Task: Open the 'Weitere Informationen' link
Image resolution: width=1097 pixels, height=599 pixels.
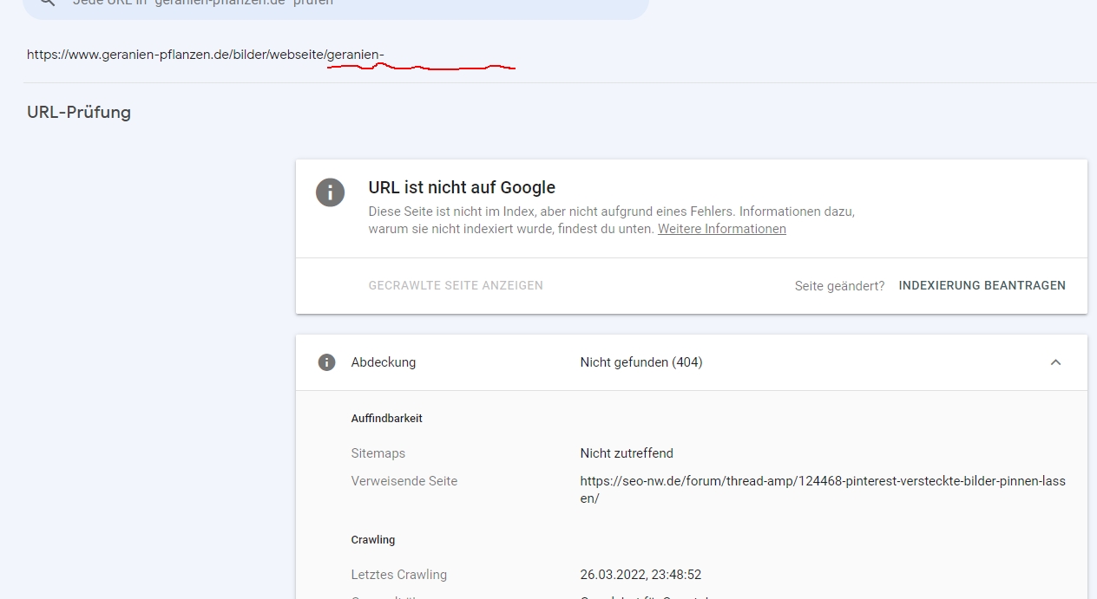Action: (721, 229)
